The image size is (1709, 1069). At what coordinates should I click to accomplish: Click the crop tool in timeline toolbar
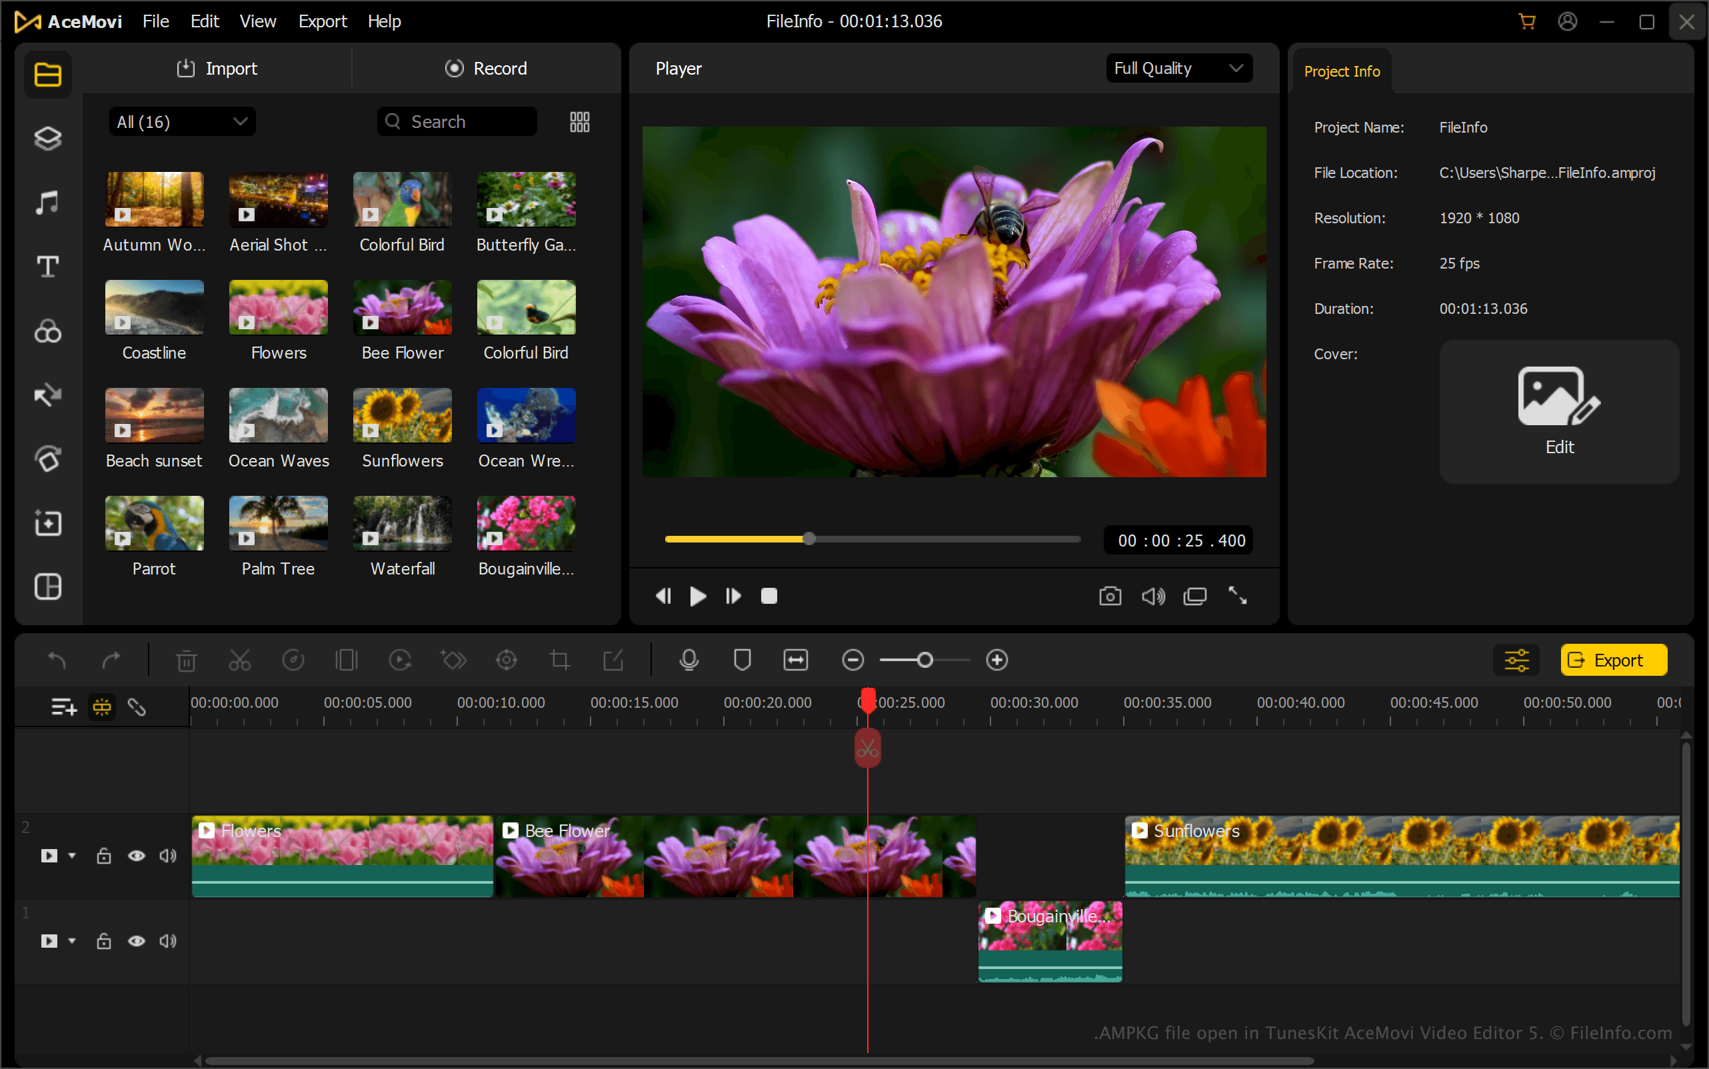559,660
